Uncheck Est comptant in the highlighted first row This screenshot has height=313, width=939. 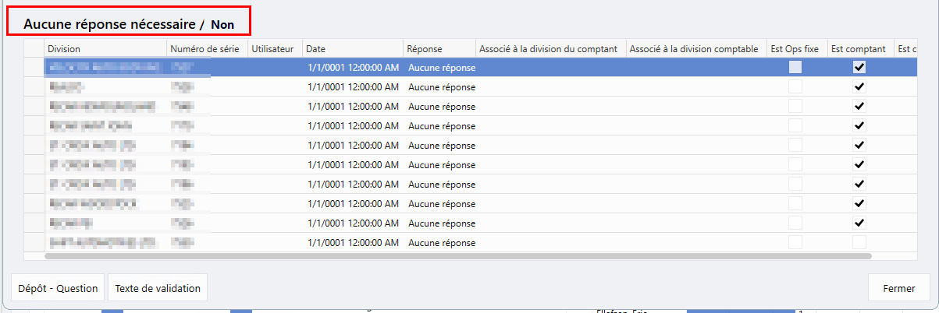click(x=859, y=68)
